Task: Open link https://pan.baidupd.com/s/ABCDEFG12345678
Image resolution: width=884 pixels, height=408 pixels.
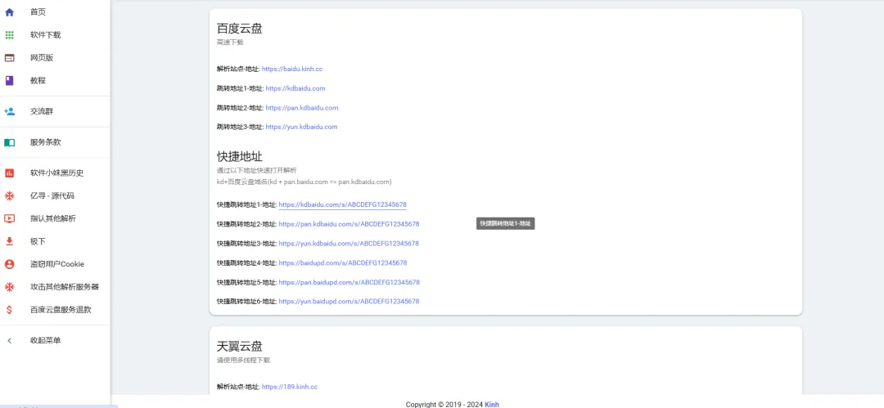Action: pos(349,282)
